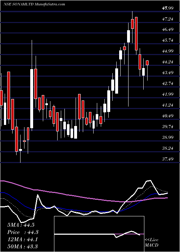This screenshot has height=252, width=180.
Task: Click the 44.99 price axis label
Action: (x=168, y=51)
